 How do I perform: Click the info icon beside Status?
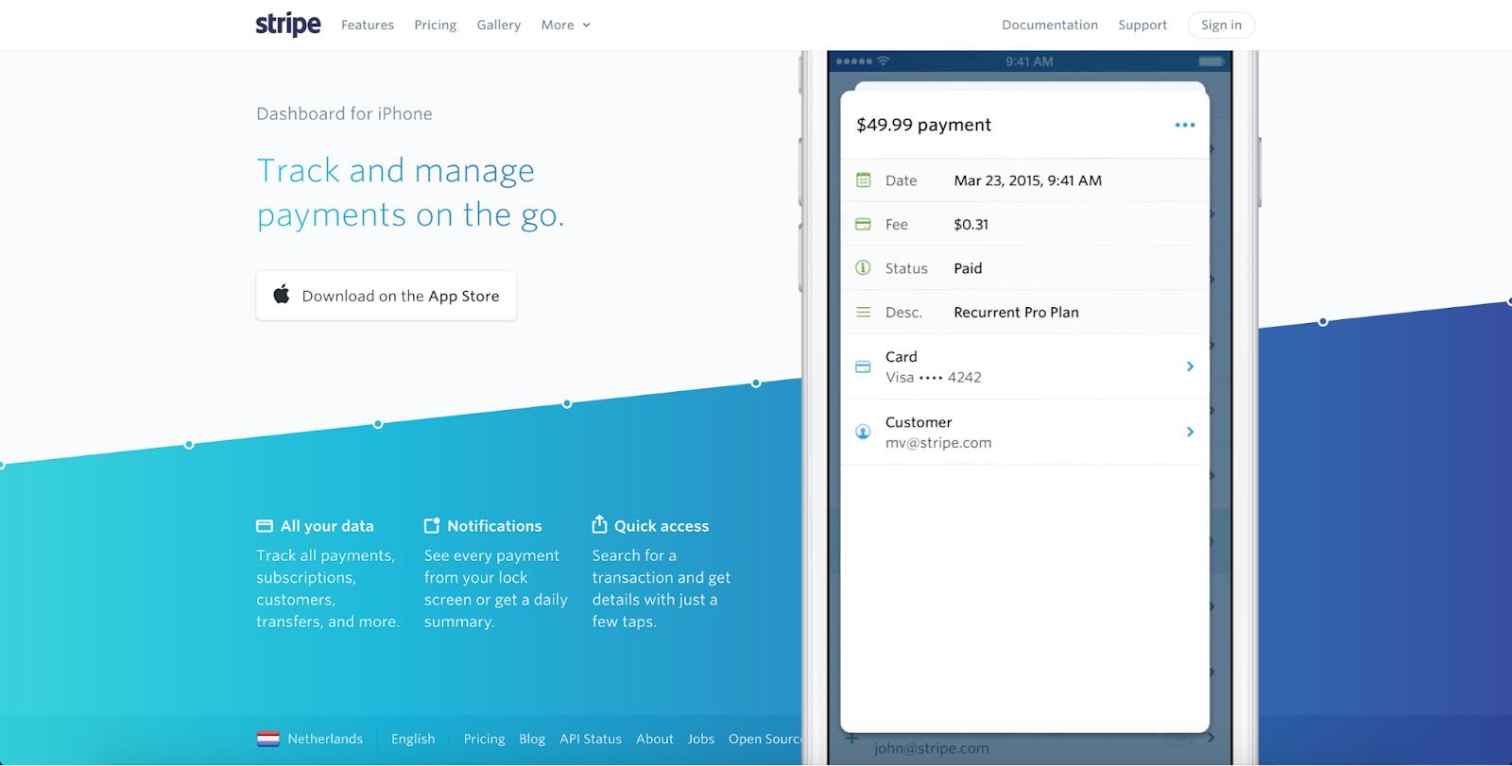click(x=863, y=268)
